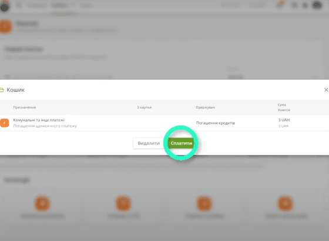Click the 3 UAH amount value

tap(284, 120)
